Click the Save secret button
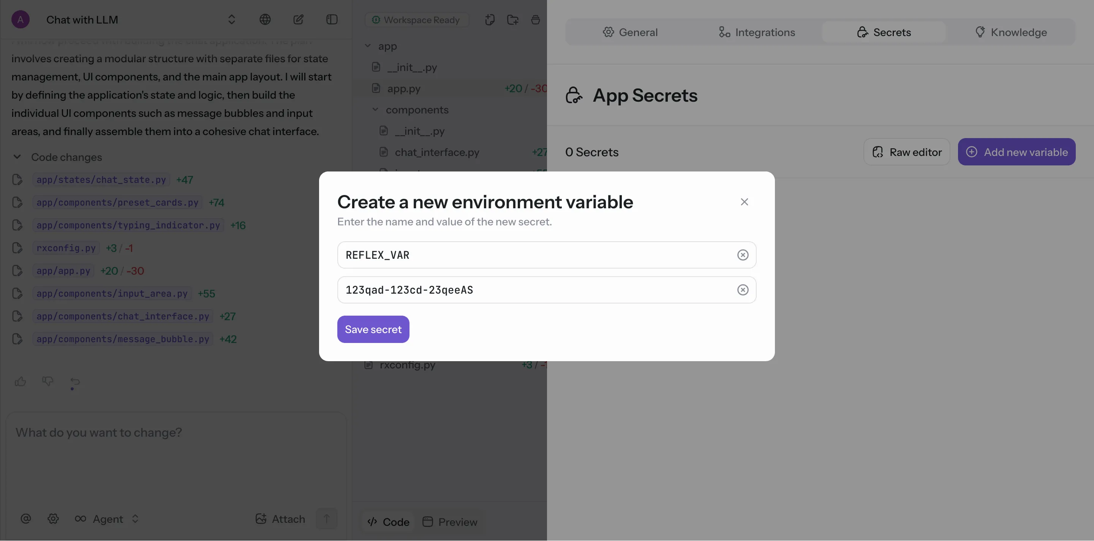This screenshot has height=541, width=1094. click(x=373, y=329)
